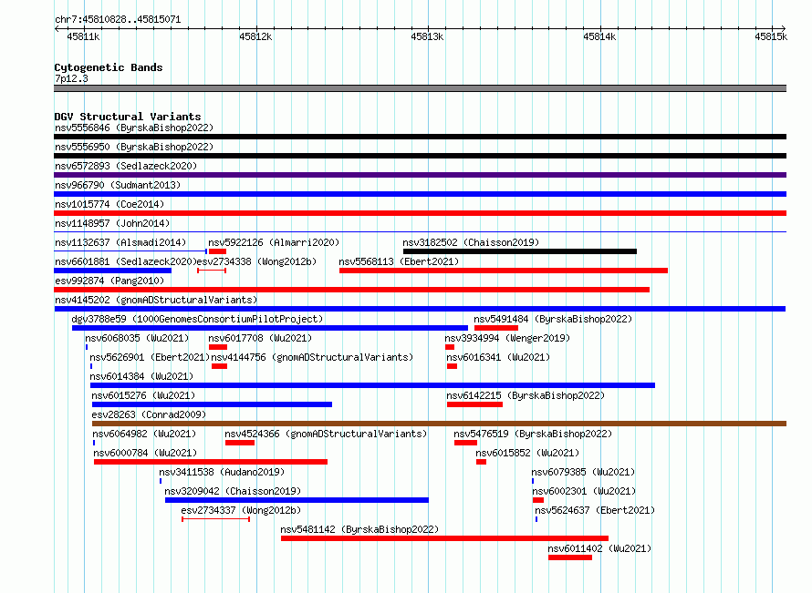This screenshot has height=593, width=812.
Task: Click the 45811k ruler tick label
Action: (x=83, y=36)
